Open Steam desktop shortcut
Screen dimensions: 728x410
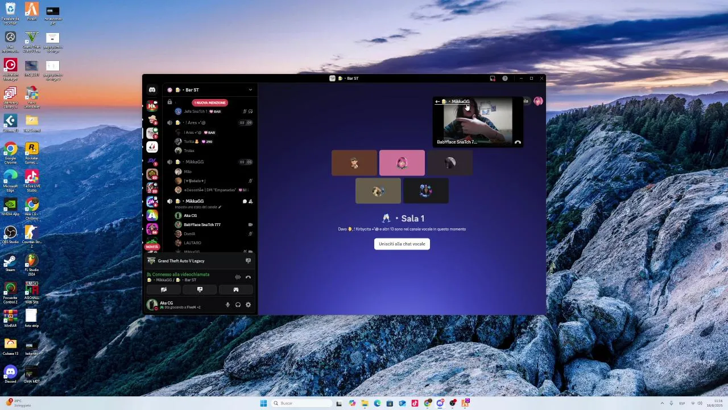pyautogui.click(x=10, y=264)
